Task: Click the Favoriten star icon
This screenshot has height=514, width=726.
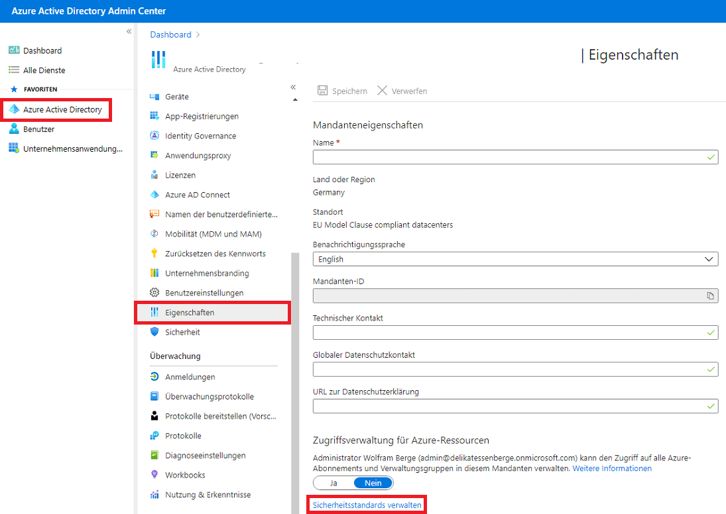Action: coord(14,89)
